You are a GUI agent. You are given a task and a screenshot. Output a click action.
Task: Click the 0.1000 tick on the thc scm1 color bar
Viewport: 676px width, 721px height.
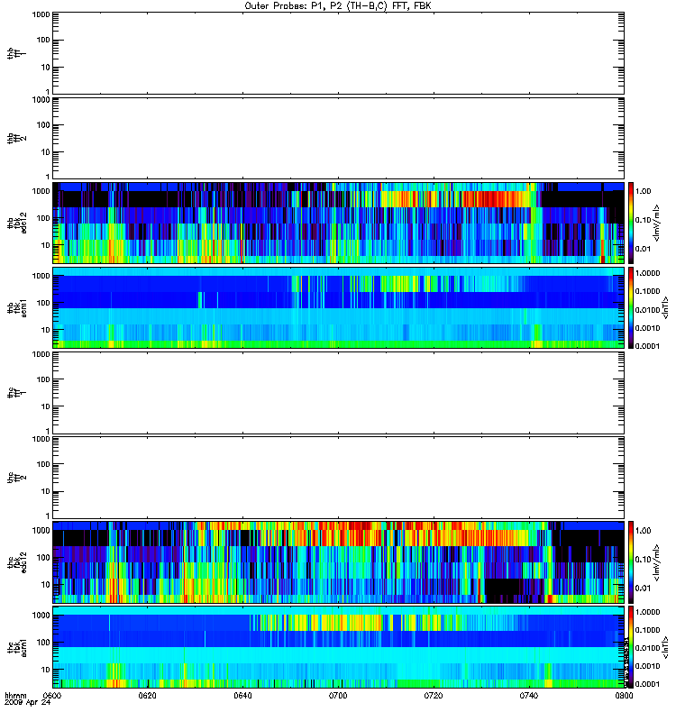pos(647,630)
